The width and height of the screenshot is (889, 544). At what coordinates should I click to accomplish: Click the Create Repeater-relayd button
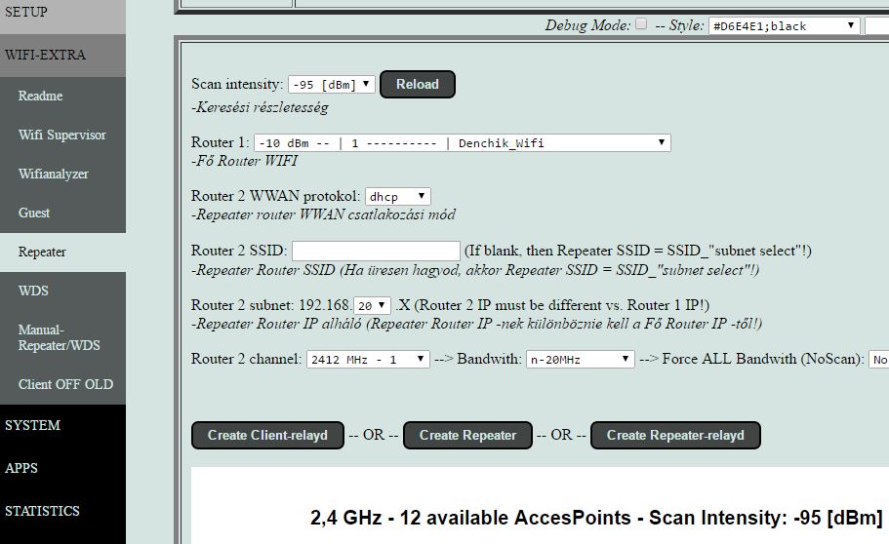pyautogui.click(x=675, y=435)
